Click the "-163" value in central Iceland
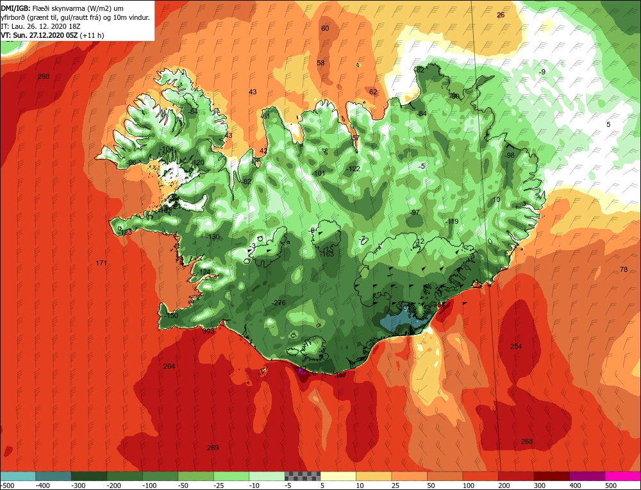This screenshot has width=641, height=490. 327,254
